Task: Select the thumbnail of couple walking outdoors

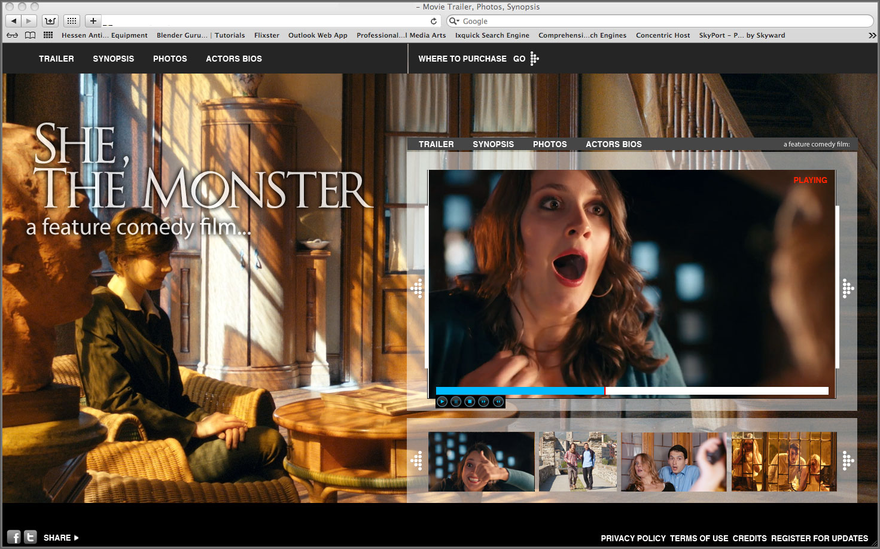Action: click(x=578, y=462)
